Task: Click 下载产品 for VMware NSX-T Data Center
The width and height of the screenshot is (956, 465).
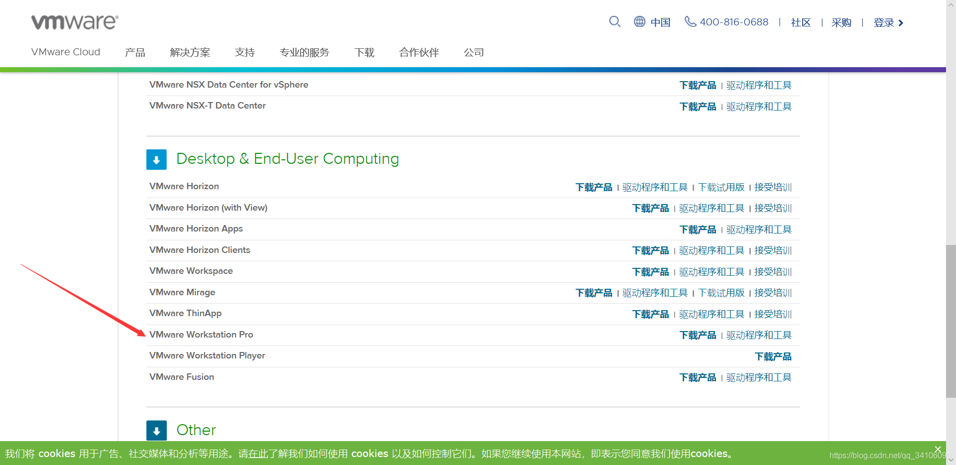Action: point(698,107)
